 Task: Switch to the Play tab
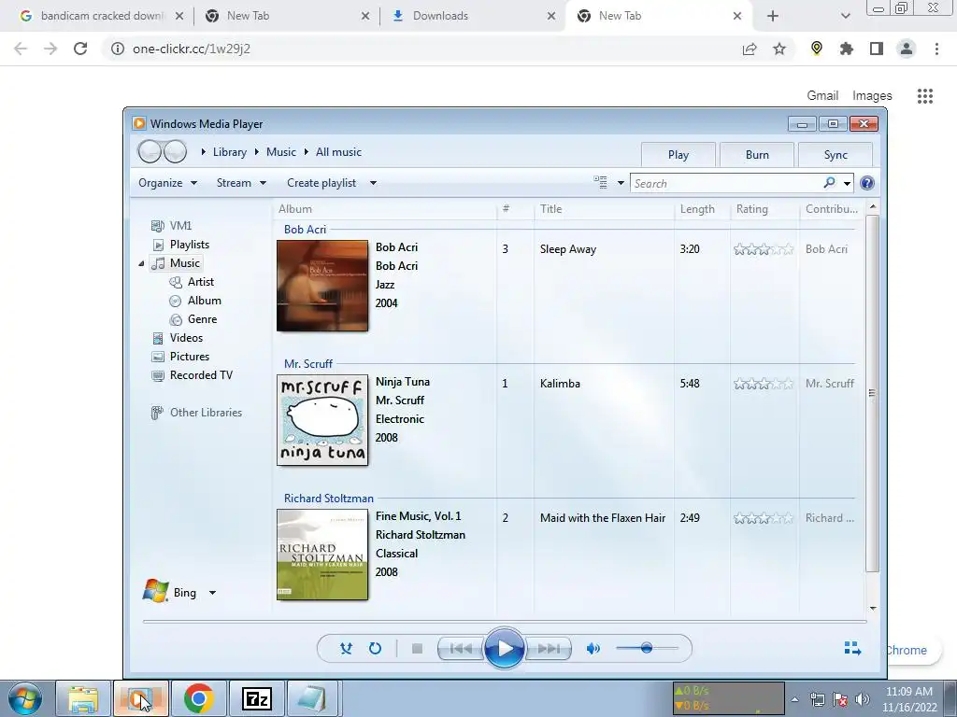coord(678,155)
